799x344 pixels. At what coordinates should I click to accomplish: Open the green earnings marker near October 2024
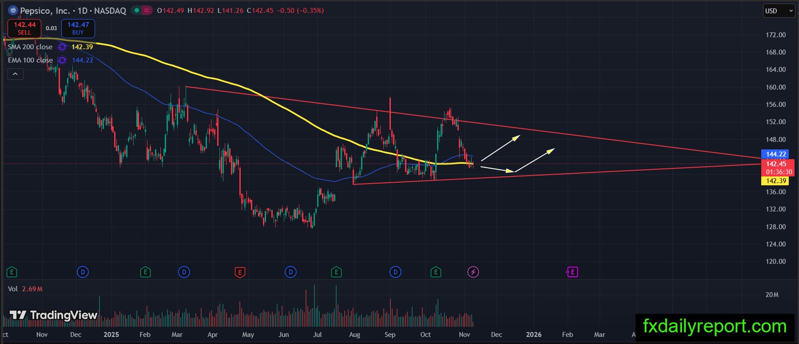click(12, 272)
